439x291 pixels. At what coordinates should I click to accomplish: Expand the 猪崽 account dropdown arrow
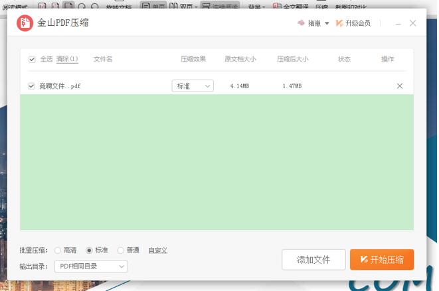[x=327, y=23]
